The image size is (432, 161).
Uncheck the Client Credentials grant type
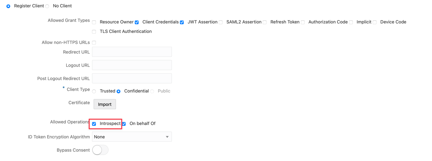tap(137, 22)
